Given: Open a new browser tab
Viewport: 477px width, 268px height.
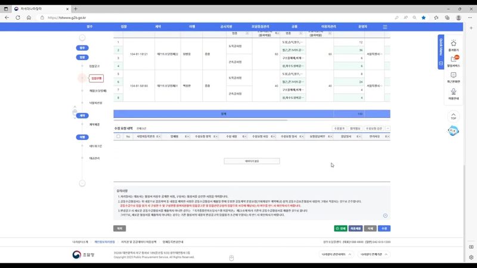Looking at the screenshot, I should (76, 9).
